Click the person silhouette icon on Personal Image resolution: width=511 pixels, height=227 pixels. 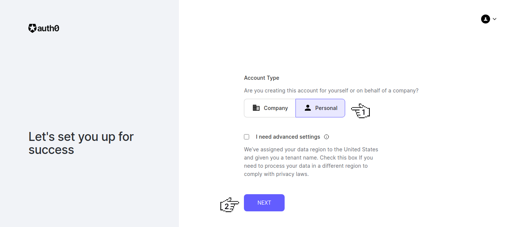[308, 108]
